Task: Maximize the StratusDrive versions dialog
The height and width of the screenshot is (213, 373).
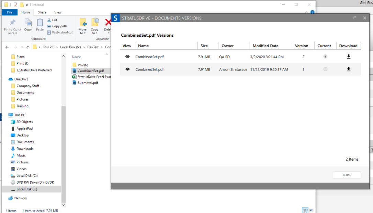Action: 355,18
